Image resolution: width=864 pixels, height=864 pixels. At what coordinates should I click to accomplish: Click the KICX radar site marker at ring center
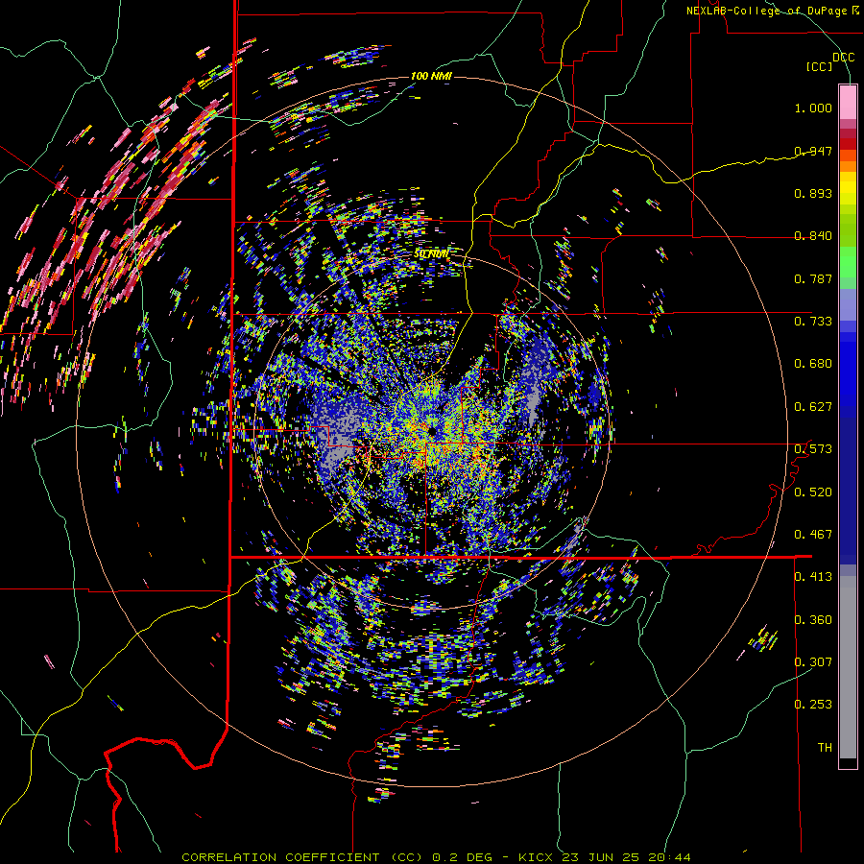coord(432,431)
